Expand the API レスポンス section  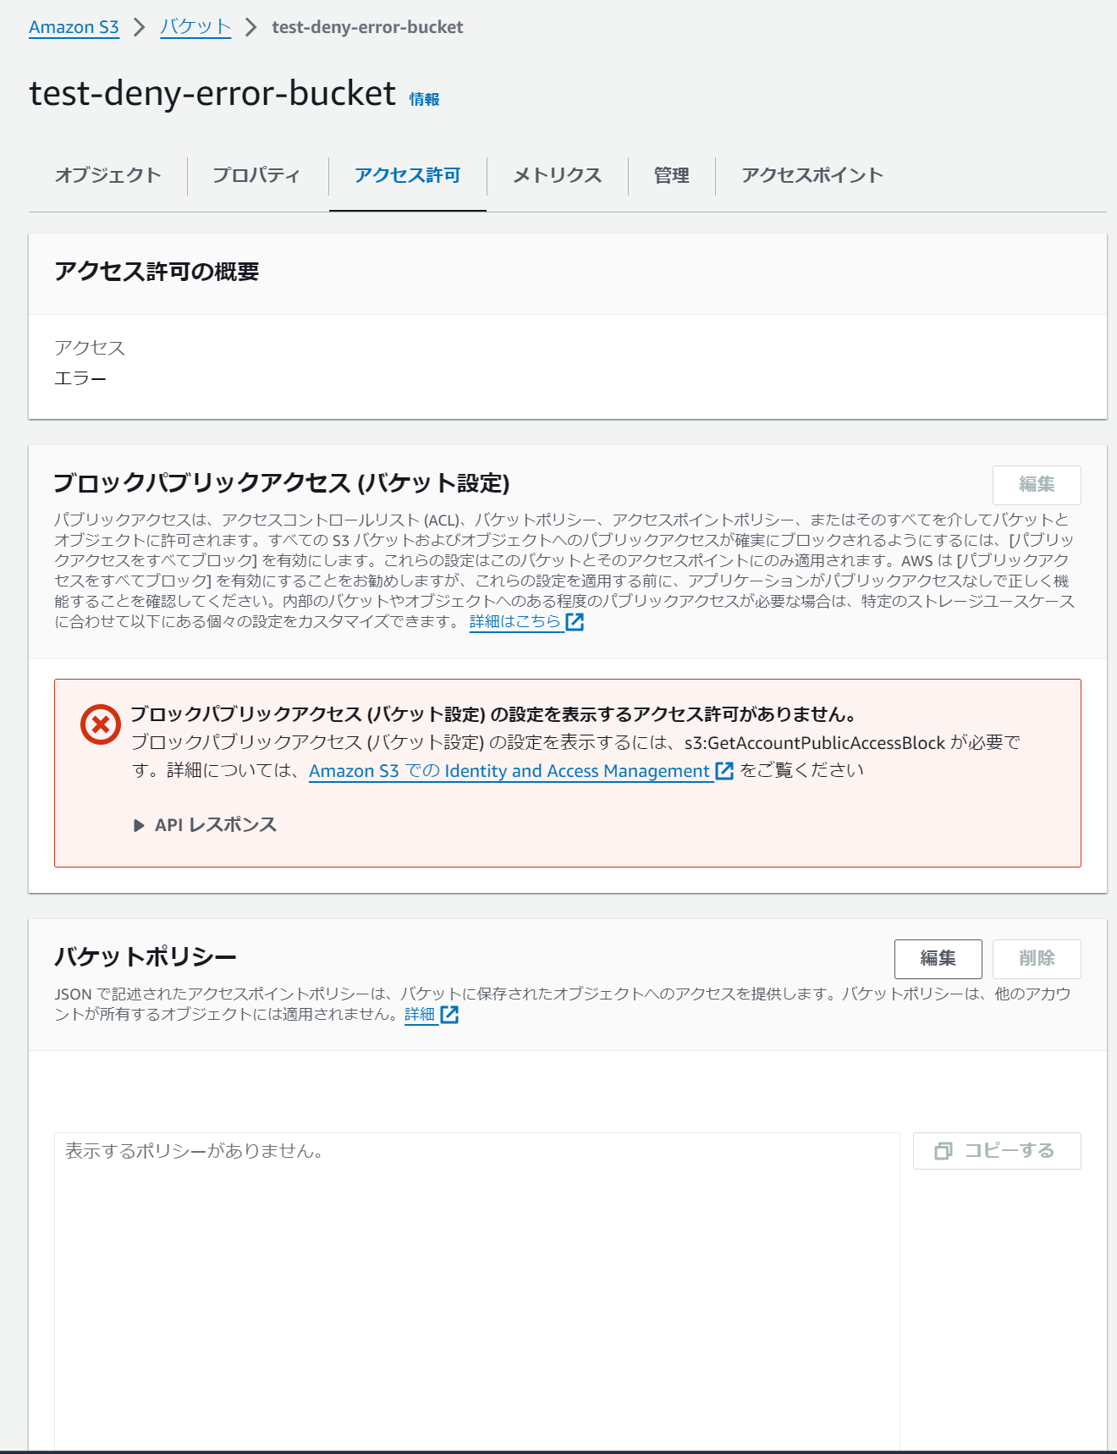click(206, 825)
